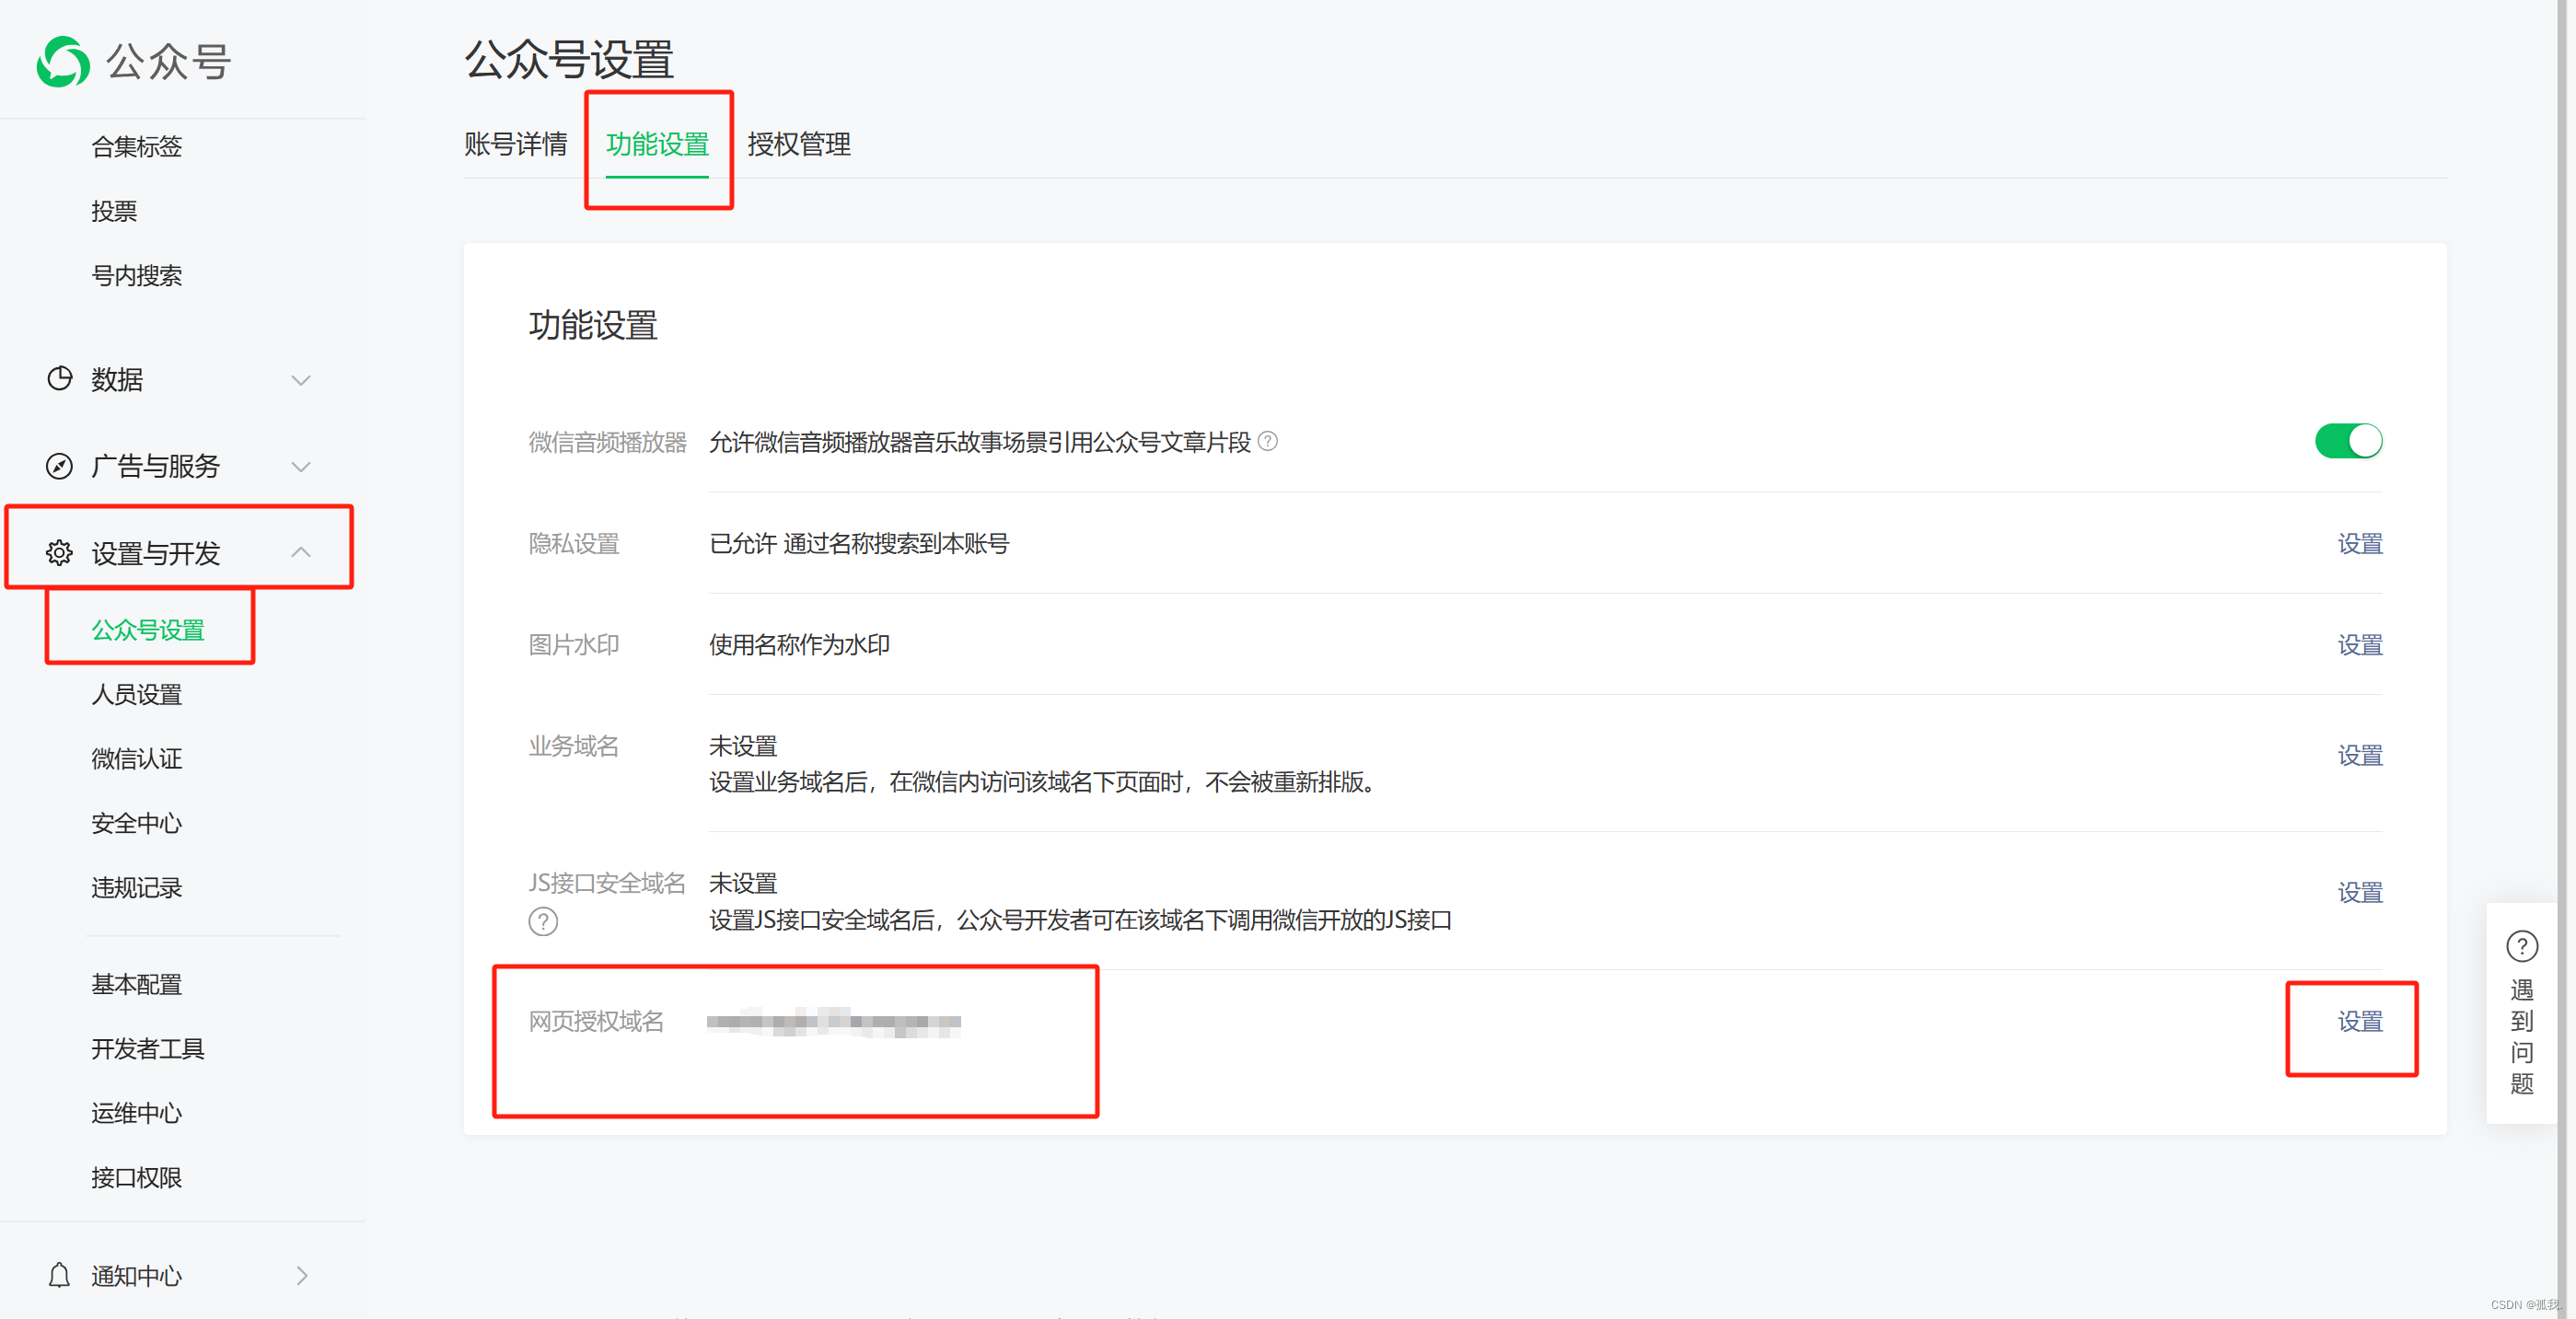Screen dimensions: 2576x1319
Task: Click 设置 link for 隐私设置
Action: point(2360,544)
